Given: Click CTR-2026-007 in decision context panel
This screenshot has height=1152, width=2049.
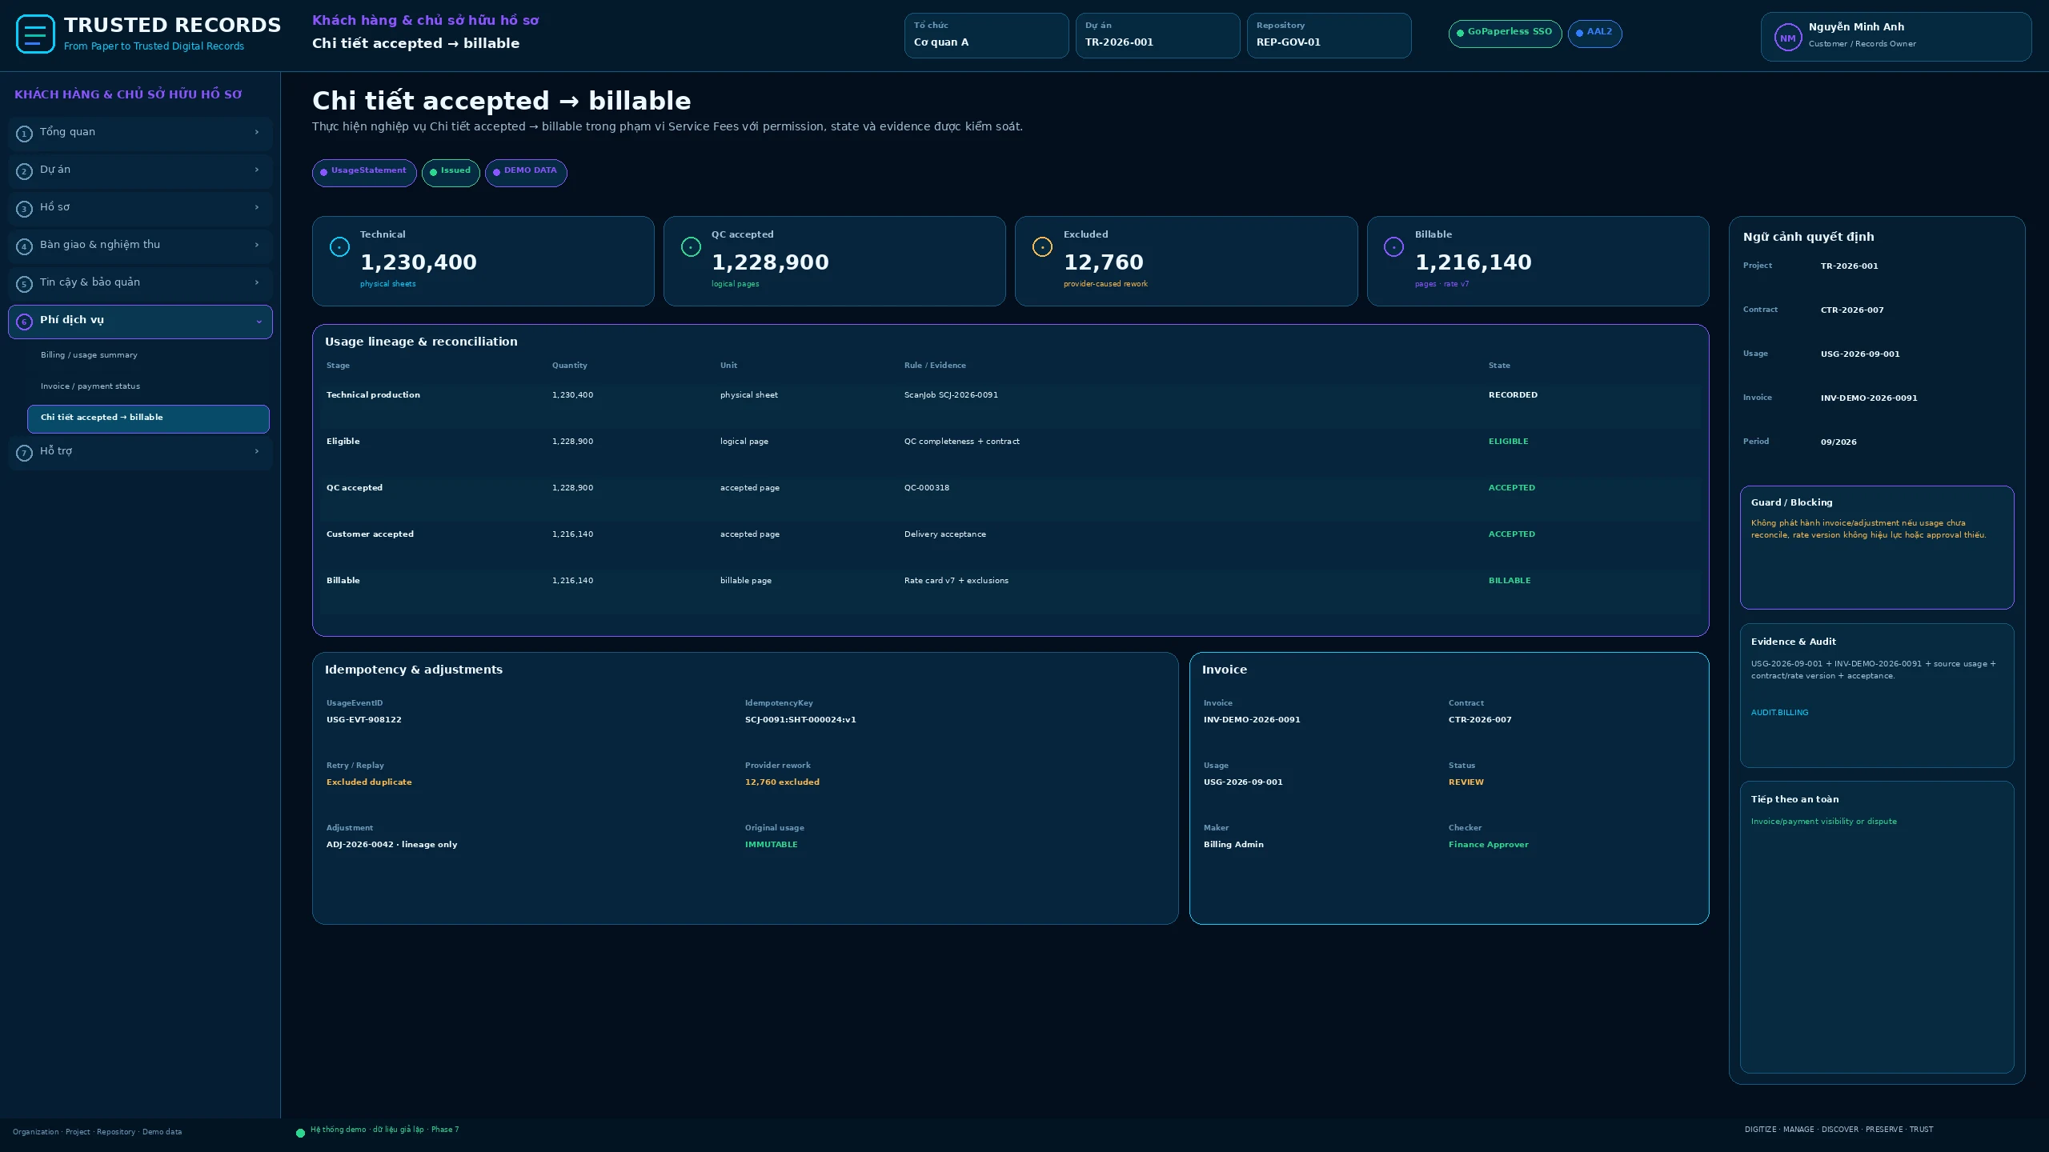Looking at the screenshot, I should coord(1852,310).
